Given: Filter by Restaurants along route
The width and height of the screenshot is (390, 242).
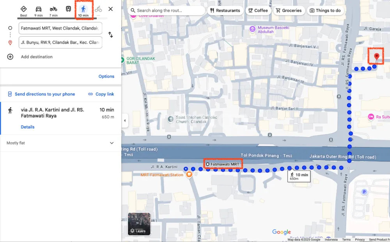Looking at the screenshot, I should (225, 11).
